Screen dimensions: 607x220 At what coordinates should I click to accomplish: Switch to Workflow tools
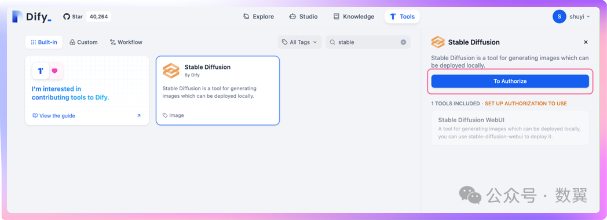126,42
